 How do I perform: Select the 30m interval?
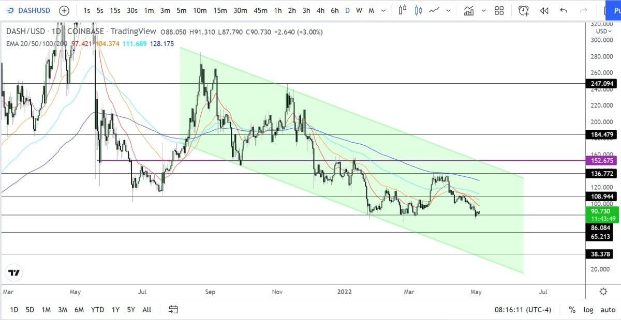tap(240, 10)
